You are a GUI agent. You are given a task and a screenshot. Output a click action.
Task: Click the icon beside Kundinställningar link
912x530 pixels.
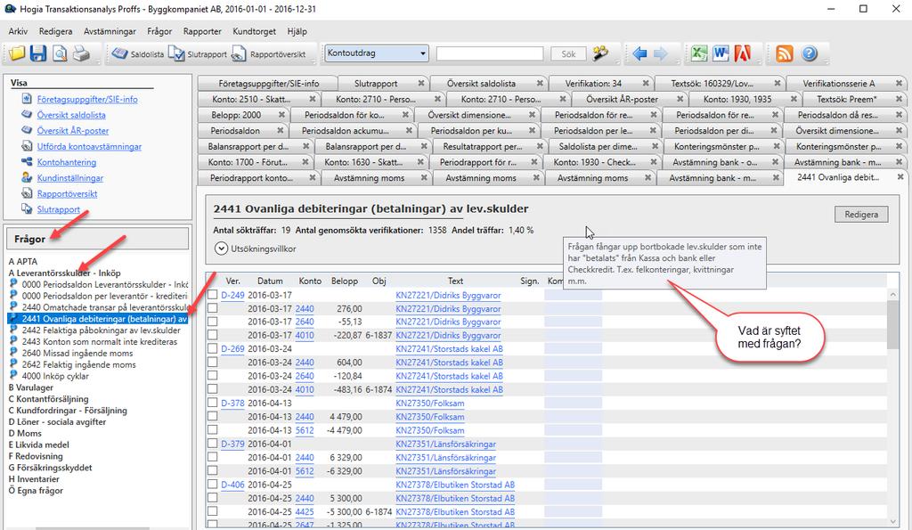(26, 177)
